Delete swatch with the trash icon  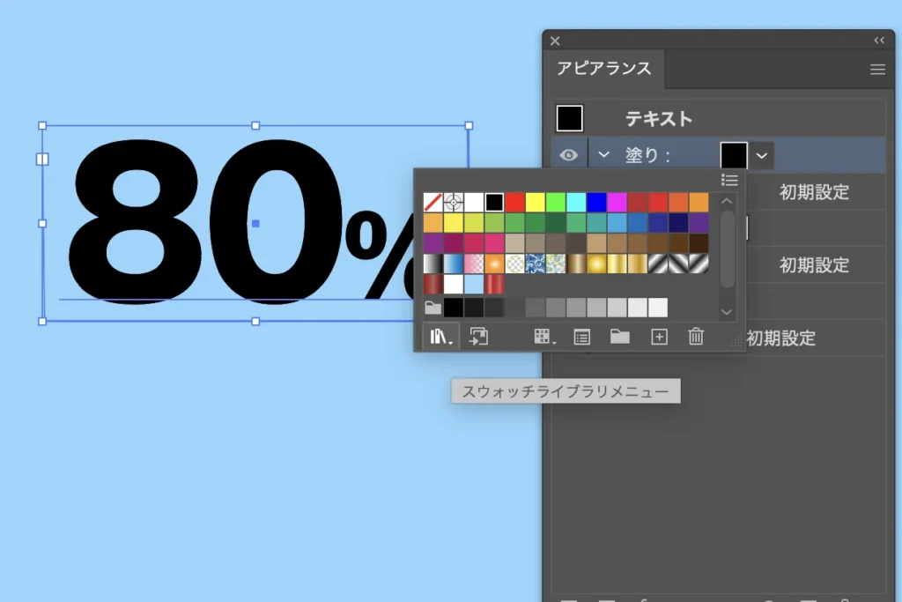pos(696,336)
